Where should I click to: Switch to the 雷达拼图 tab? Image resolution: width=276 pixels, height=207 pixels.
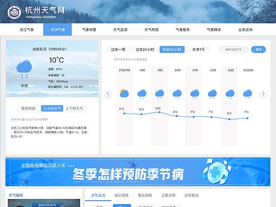coord(145,195)
